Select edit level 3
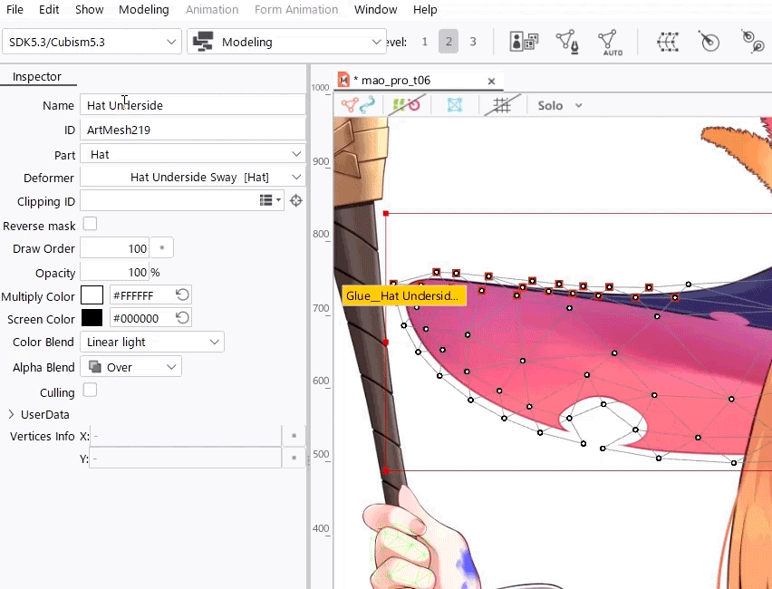The image size is (772, 589). click(x=473, y=42)
